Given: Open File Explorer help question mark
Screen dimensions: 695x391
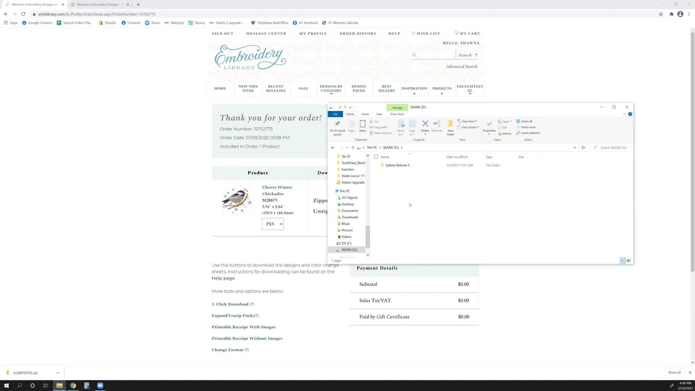Looking at the screenshot, I should click(x=630, y=114).
